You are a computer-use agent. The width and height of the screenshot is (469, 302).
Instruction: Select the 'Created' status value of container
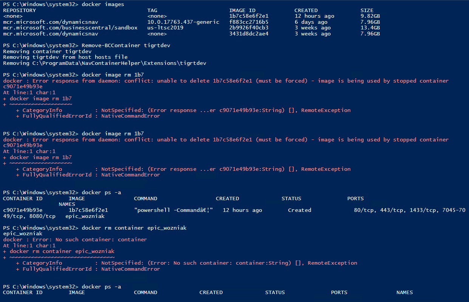coord(300,210)
